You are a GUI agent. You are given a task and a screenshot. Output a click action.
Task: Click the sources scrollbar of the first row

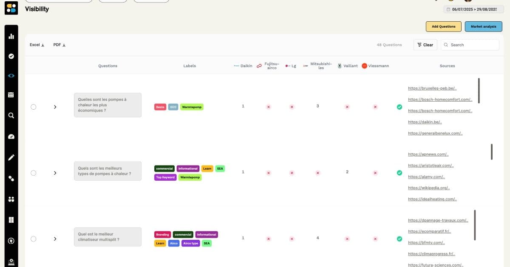point(479,91)
